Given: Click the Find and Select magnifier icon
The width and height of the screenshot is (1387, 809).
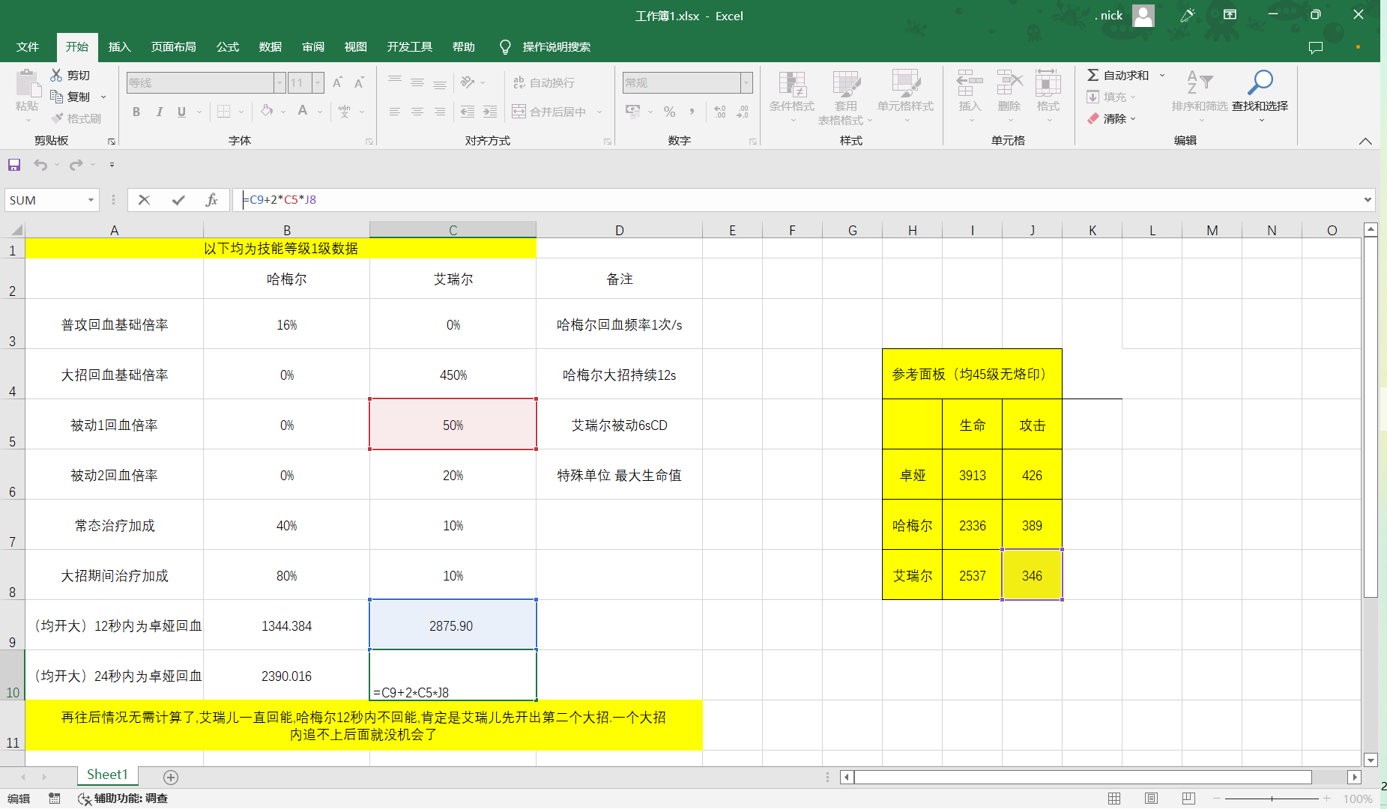Looking at the screenshot, I should [x=1260, y=82].
